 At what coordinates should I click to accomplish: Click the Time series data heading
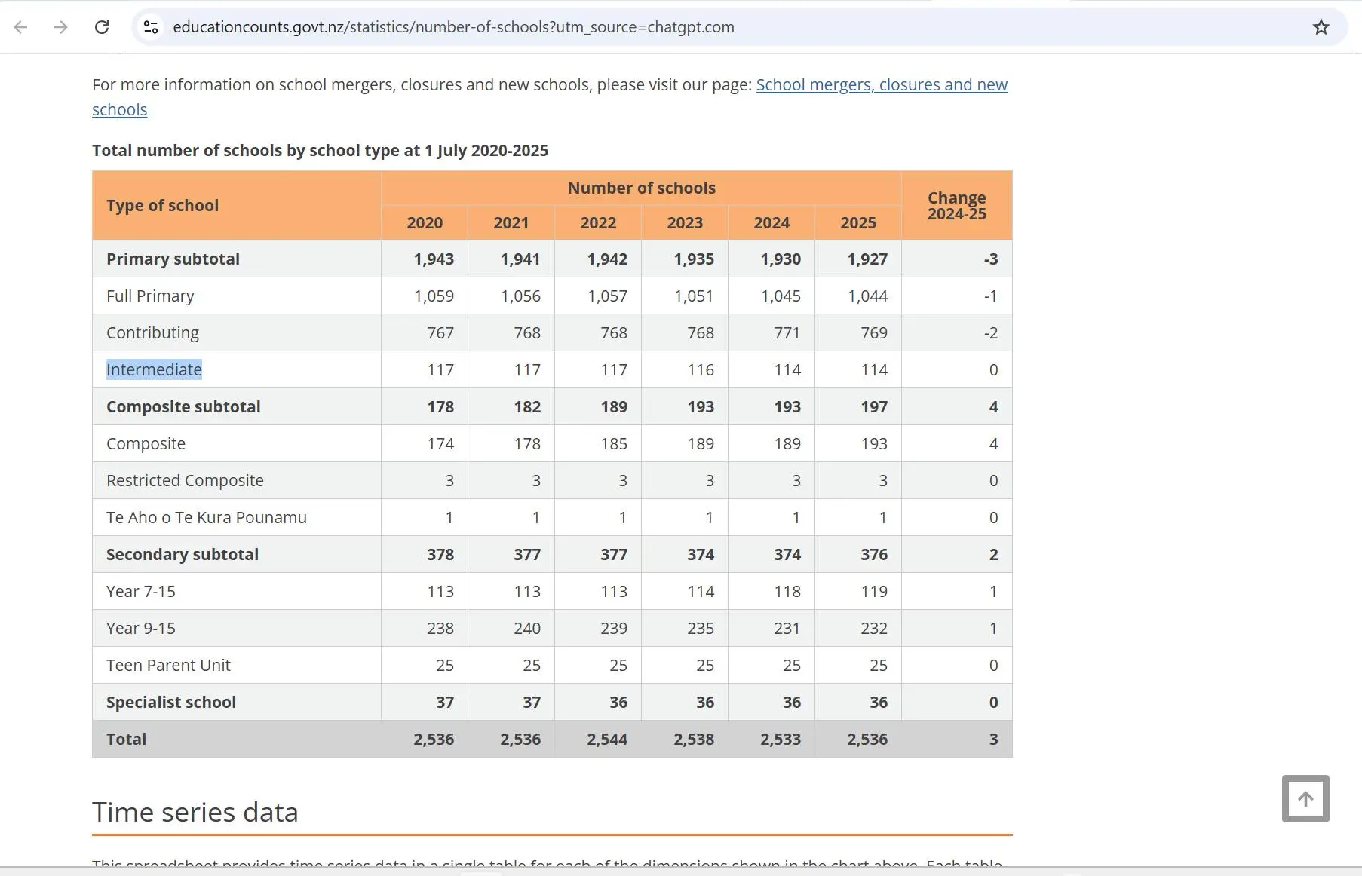click(195, 812)
